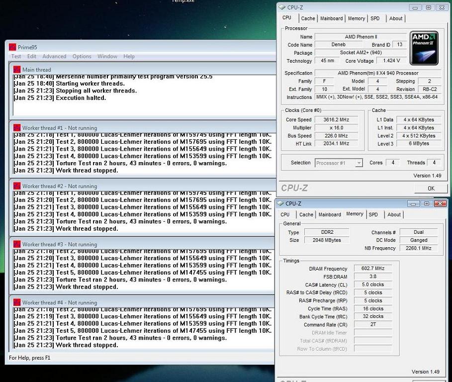
Task: Click the Multiplier x 16.0 field
Action: click(x=336, y=128)
